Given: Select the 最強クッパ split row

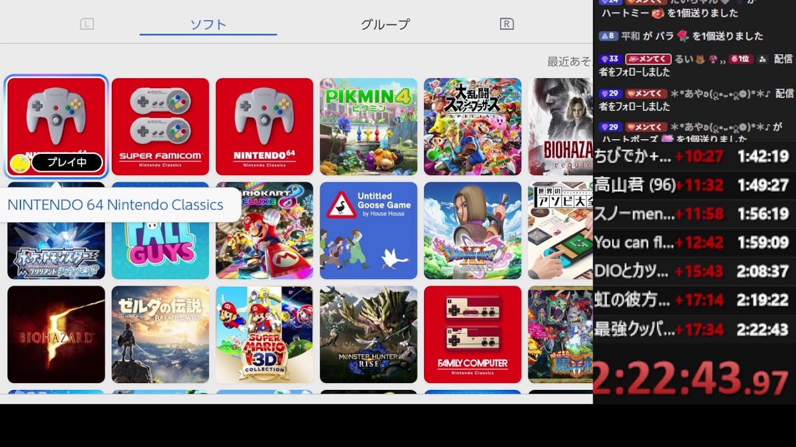Looking at the screenshot, I should pos(694,329).
